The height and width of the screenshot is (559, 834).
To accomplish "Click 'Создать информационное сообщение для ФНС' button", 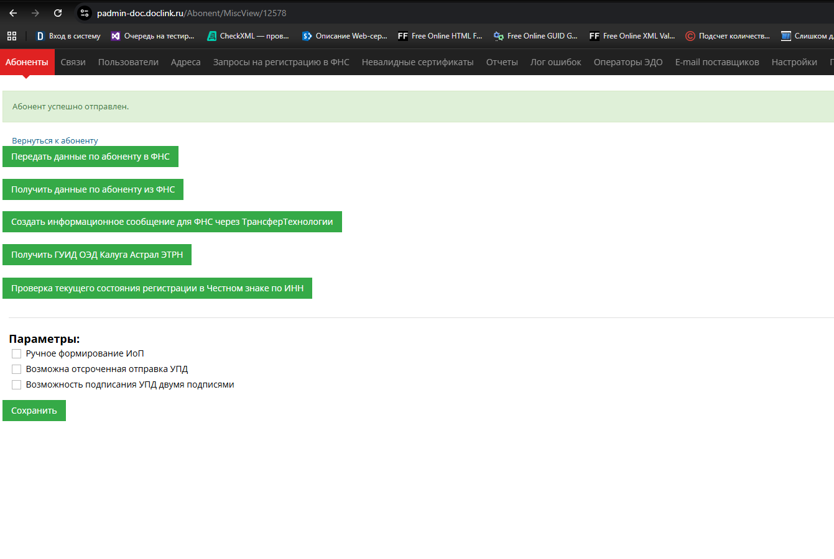I will tap(172, 222).
